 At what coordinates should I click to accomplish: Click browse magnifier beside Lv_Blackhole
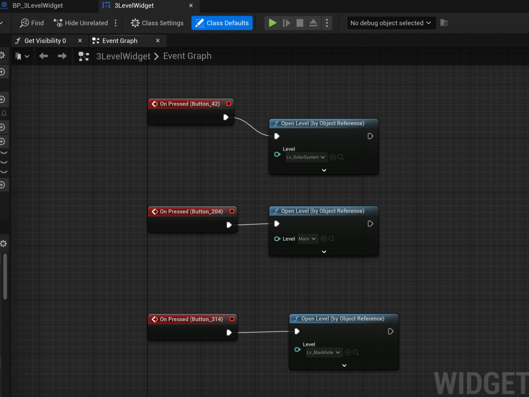355,353
